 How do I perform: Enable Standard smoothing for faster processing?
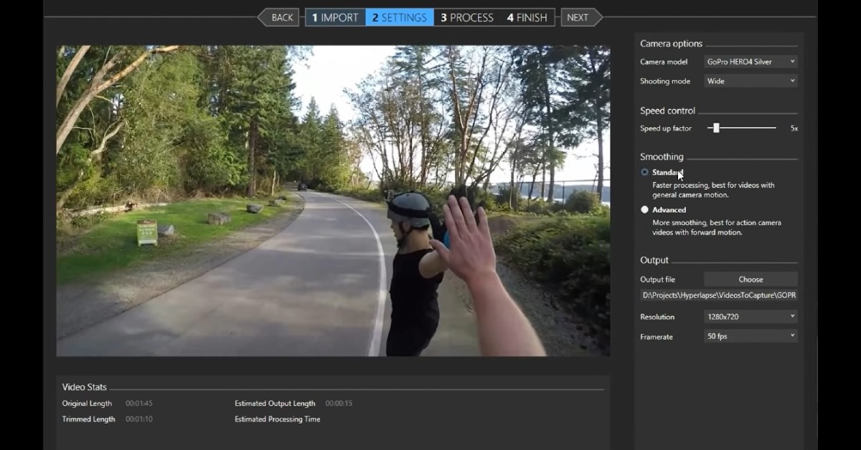pos(644,172)
